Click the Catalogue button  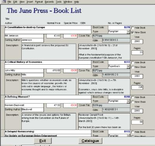(90, 141)
